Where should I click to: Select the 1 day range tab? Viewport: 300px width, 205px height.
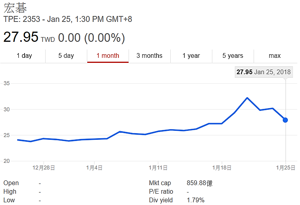click(x=24, y=55)
